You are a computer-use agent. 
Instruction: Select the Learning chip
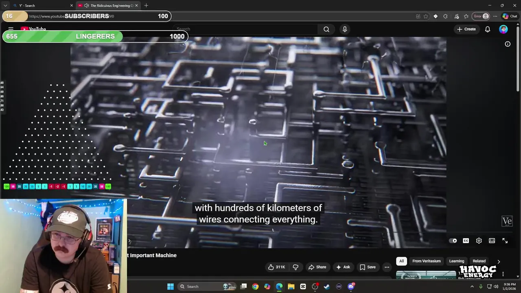point(456,261)
